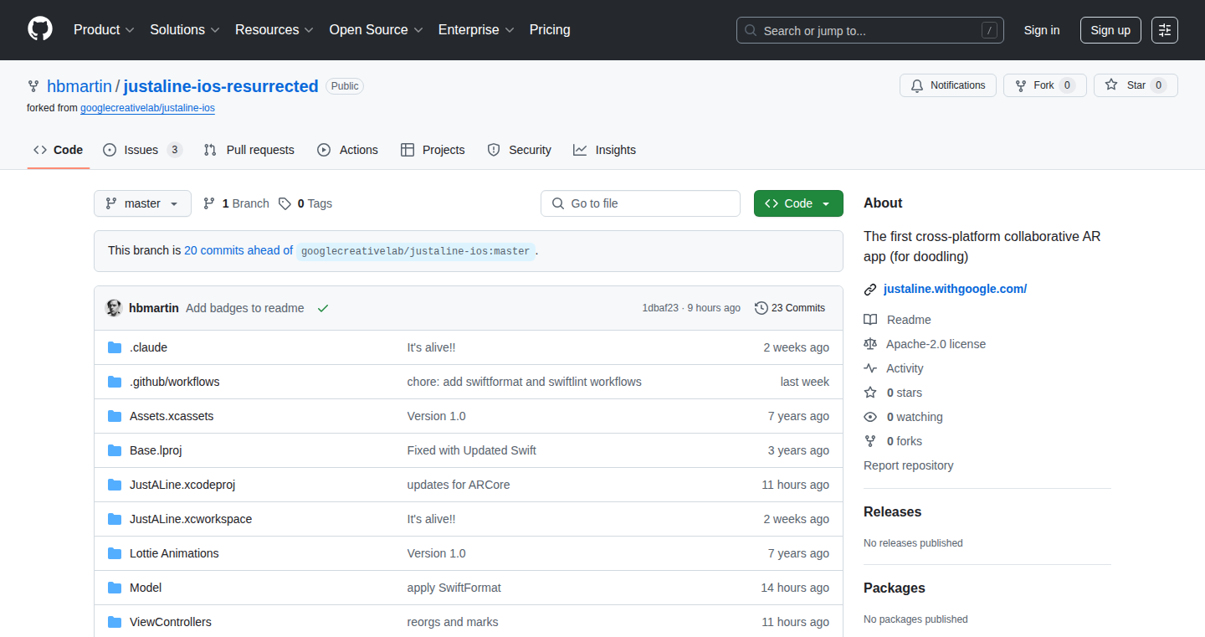Switch to the Issues tab
The height and width of the screenshot is (637, 1205).
pyautogui.click(x=142, y=150)
